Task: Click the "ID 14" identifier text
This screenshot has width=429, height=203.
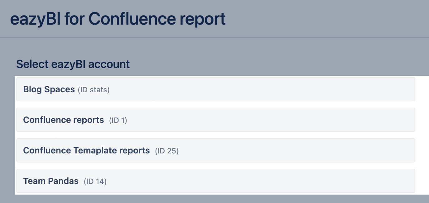Action: pyautogui.click(x=95, y=181)
